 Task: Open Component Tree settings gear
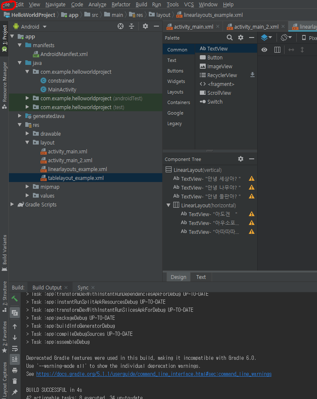(x=241, y=159)
